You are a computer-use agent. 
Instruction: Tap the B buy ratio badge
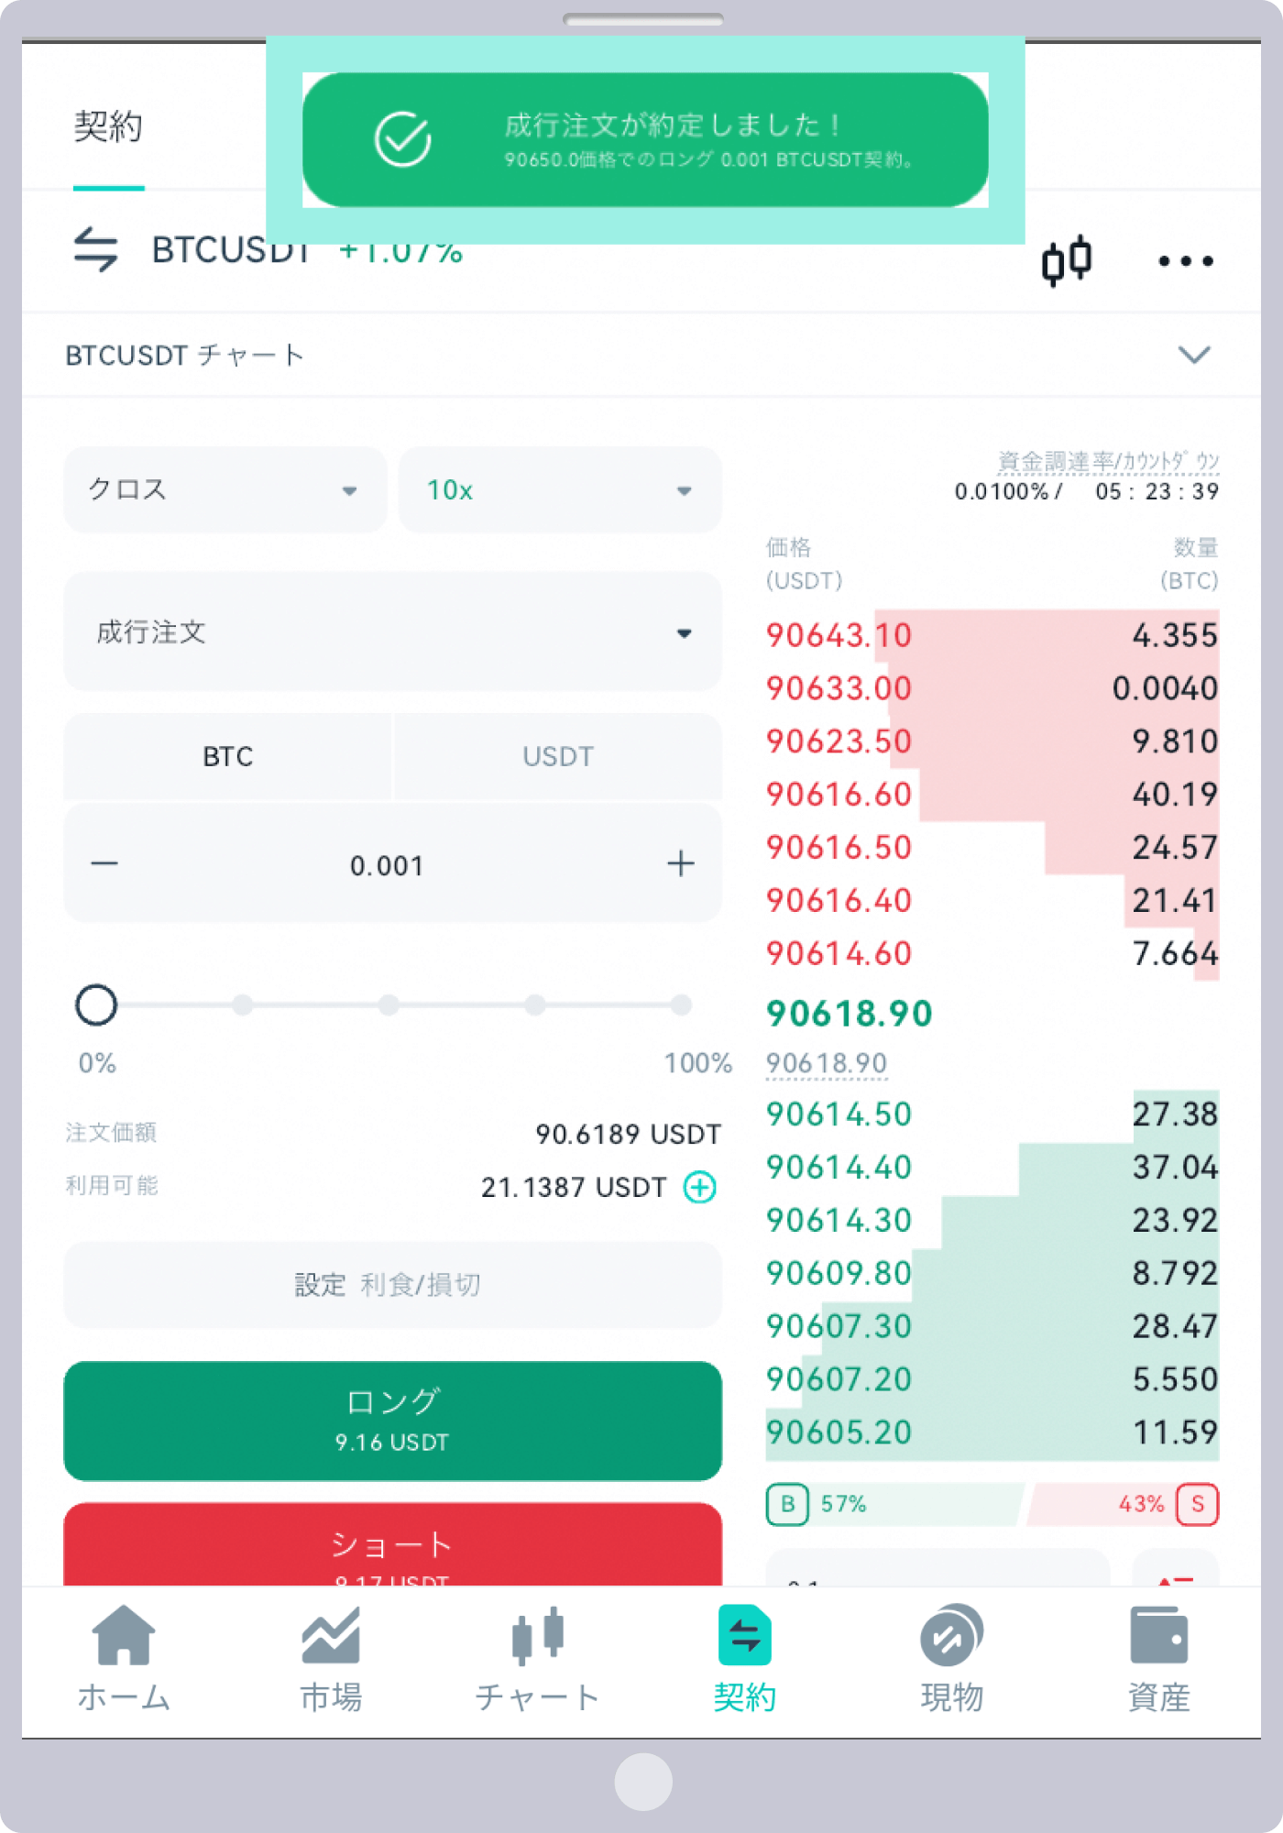pos(787,1504)
